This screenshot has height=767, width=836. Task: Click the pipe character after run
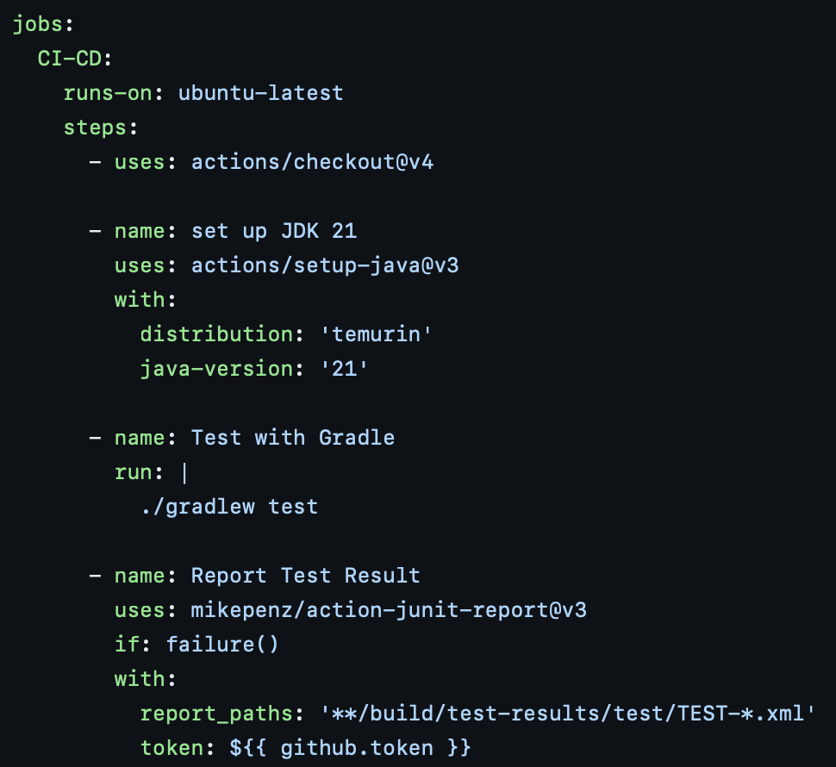point(184,473)
